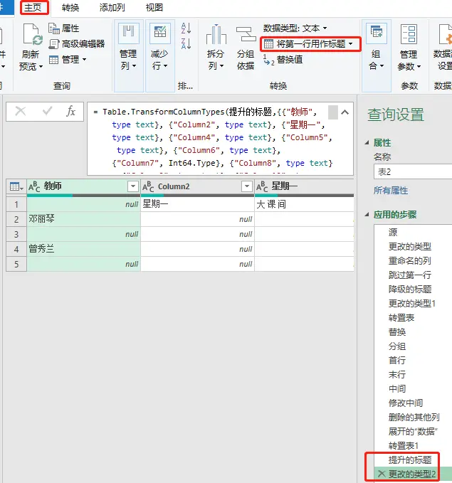This screenshot has width=452, height=483.
Task: Click the 名称 query name field 表2
Action: click(x=413, y=171)
